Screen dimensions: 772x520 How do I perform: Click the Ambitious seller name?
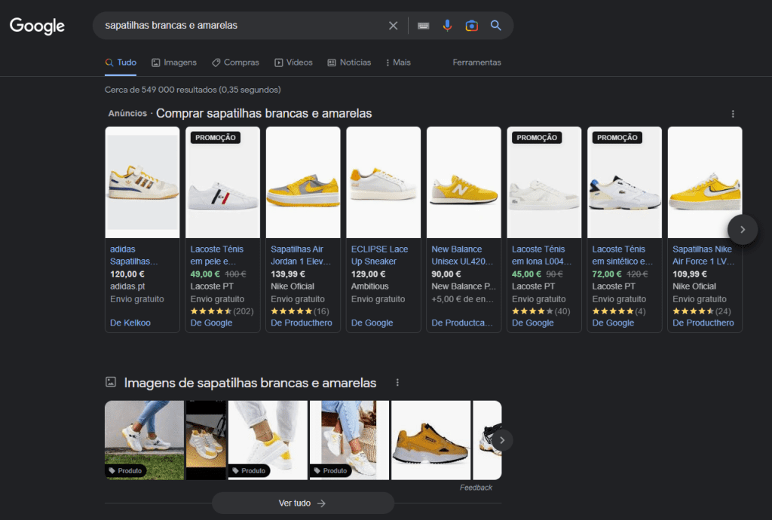369,286
